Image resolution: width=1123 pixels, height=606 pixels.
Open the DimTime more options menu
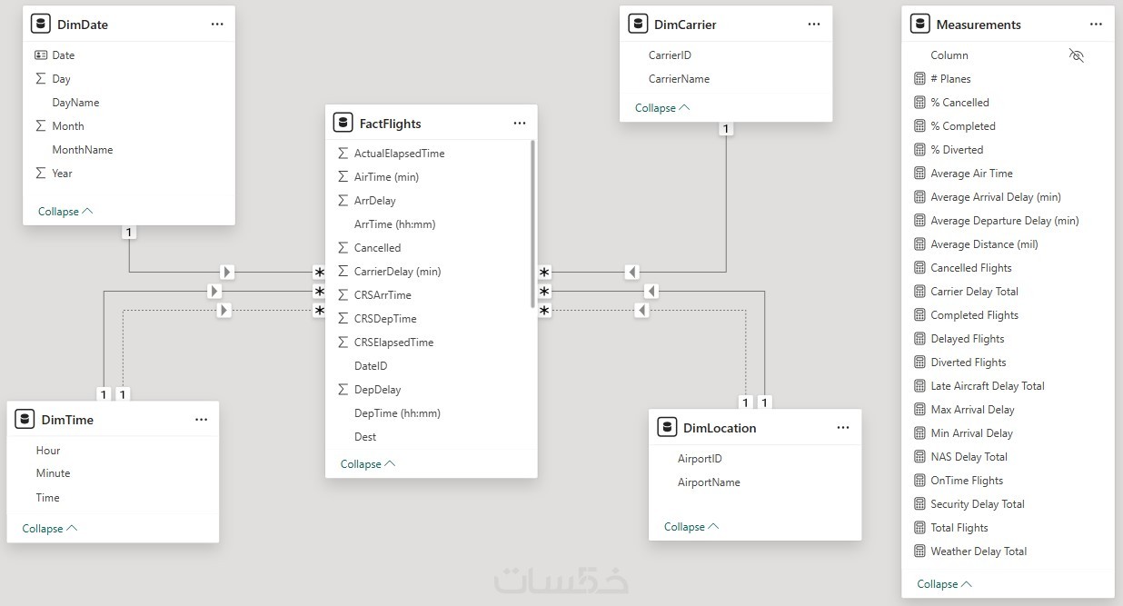[202, 420]
